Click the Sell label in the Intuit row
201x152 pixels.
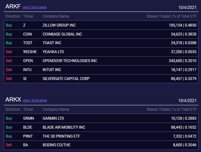coord(9,70)
